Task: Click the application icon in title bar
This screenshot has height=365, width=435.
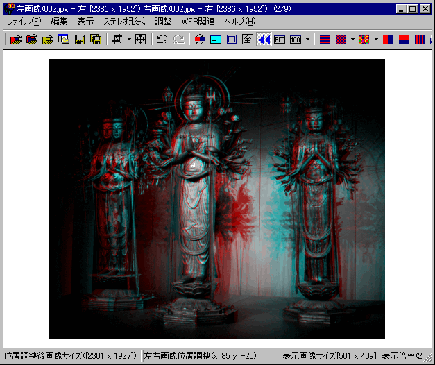Action: tap(10, 9)
